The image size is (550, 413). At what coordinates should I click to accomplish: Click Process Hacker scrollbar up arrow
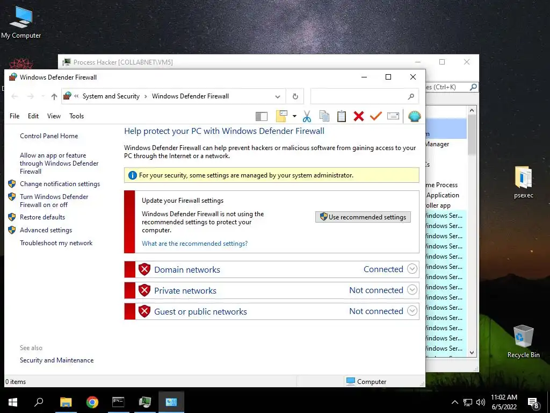click(x=472, y=110)
